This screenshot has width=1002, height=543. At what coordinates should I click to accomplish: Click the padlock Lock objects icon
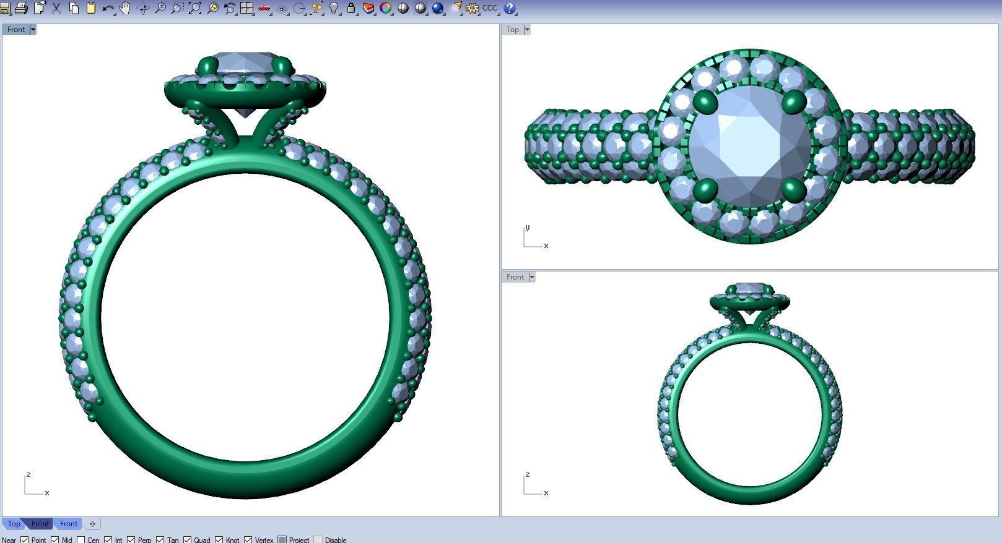coord(351,8)
